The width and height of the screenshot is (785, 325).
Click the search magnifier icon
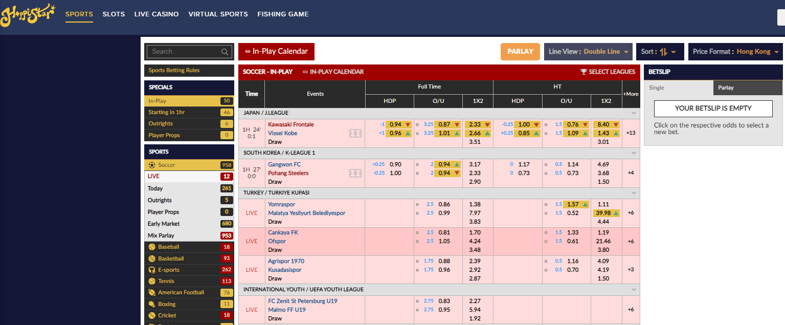point(225,52)
